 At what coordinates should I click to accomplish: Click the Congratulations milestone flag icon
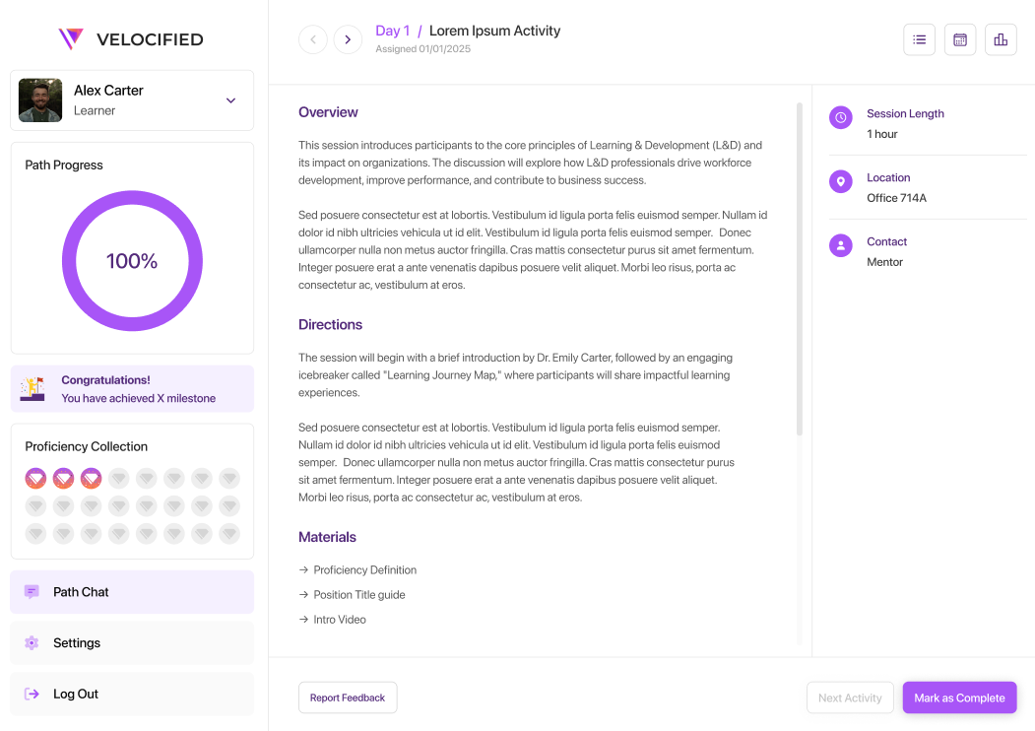pos(32,388)
